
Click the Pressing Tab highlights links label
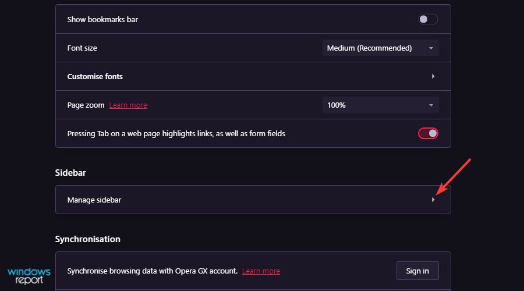(x=176, y=134)
